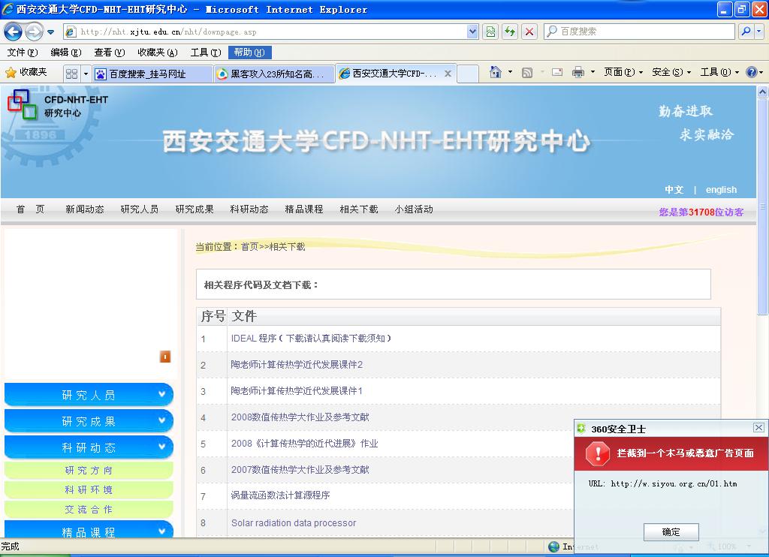769x557 pixels.
Task: Open 精品课程 in top navigation bar
Action: (x=304, y=209)
